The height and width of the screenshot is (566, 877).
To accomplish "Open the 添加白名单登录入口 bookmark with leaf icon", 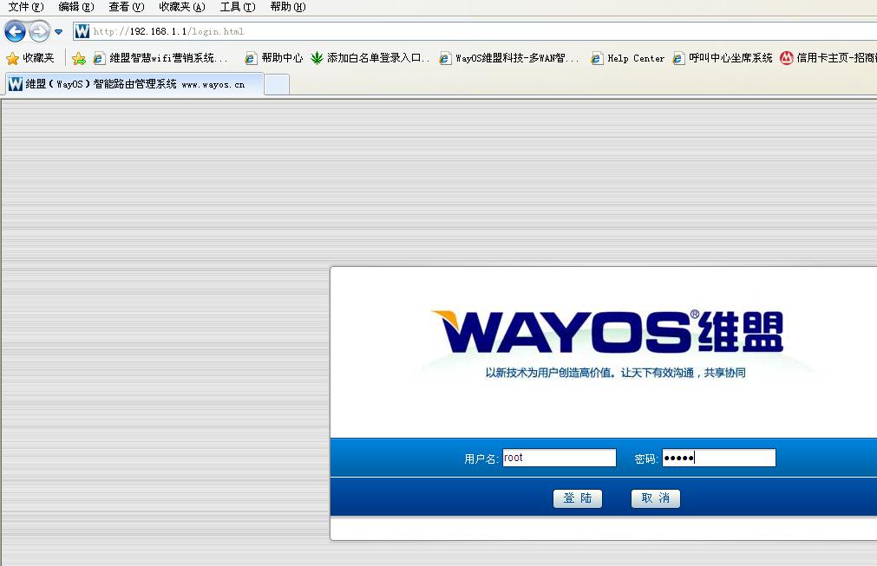I will (x=370, y=58).
